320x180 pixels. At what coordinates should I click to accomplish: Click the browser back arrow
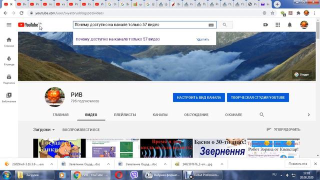coord(5,13)
